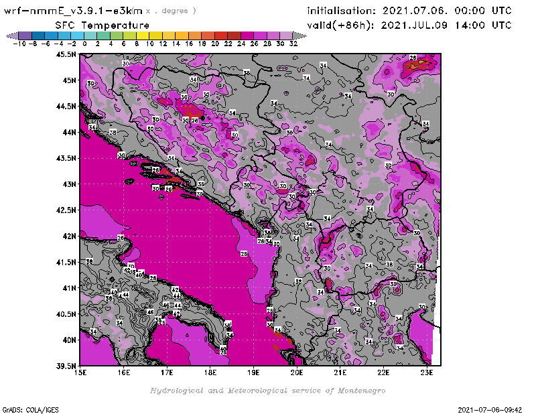Click the magenta legend swatch between 24 and 26
536x414 pixels.
(247, 36)
